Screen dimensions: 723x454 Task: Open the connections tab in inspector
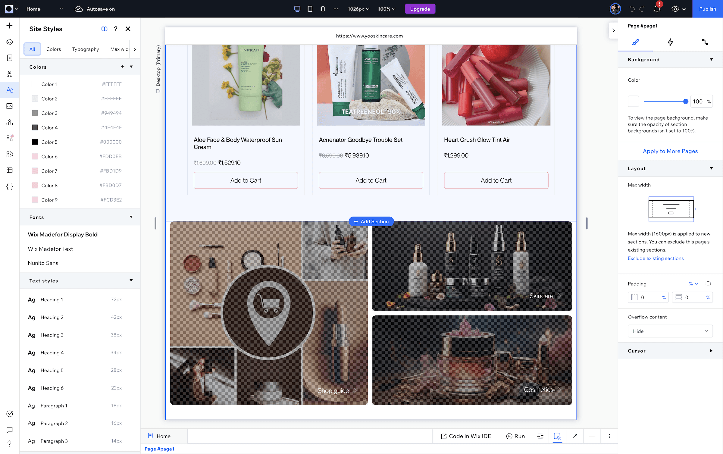pyautogui.click(x=705, y=42)
